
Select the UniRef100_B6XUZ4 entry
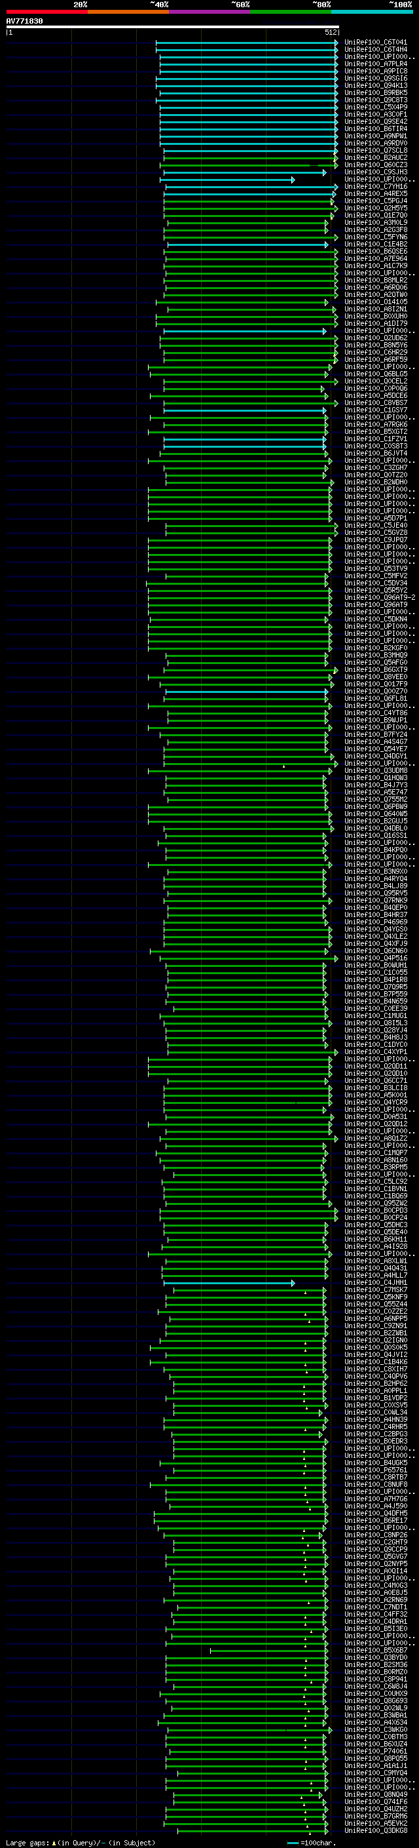point(376,1744)
